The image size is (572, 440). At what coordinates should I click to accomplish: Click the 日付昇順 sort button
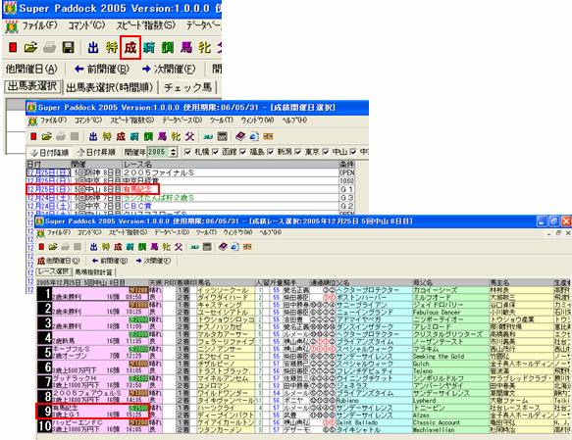click(96, 152)
